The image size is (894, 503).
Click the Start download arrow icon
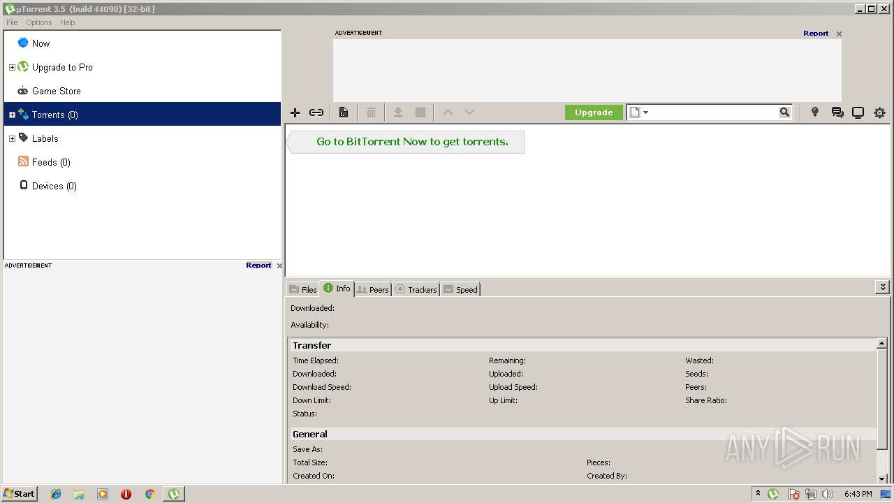pos(398,112)
